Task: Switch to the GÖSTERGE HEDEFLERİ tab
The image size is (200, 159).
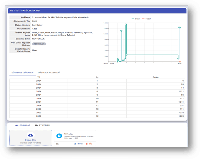Action: pos(49,72)
